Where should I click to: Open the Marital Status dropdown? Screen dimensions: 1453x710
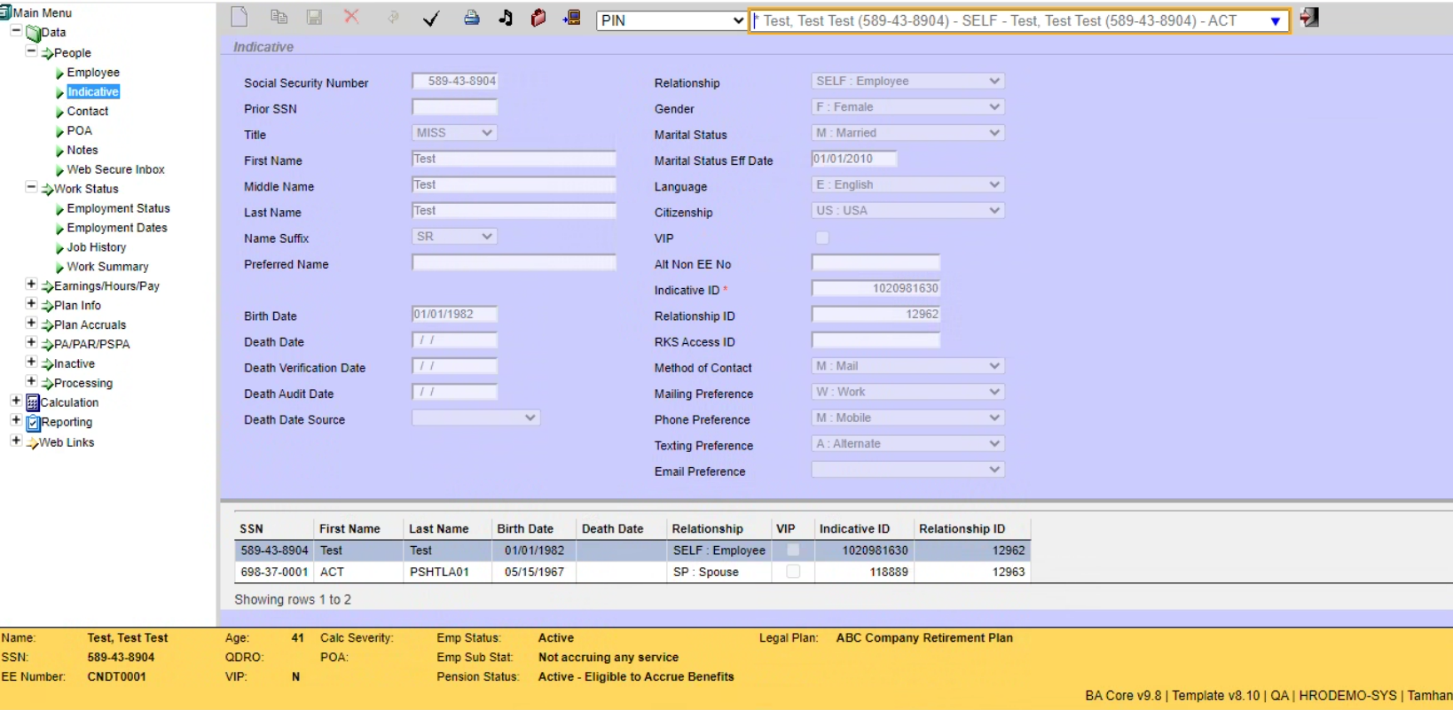pos(907,133)
